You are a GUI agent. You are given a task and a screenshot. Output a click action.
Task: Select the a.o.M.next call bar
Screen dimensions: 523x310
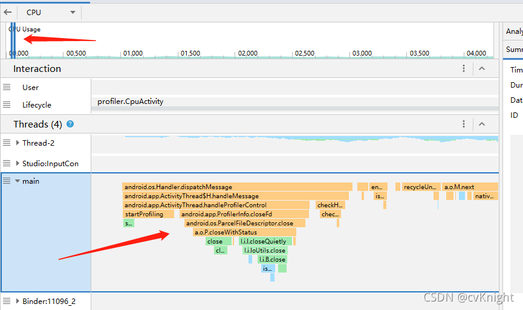click(x=470, y=187)
